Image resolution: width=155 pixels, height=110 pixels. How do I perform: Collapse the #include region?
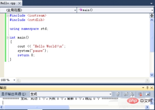tap(8, 16)
